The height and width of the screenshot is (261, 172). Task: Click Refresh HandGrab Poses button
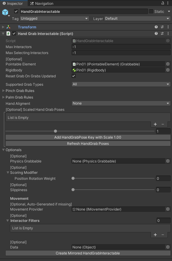[88, 144]
